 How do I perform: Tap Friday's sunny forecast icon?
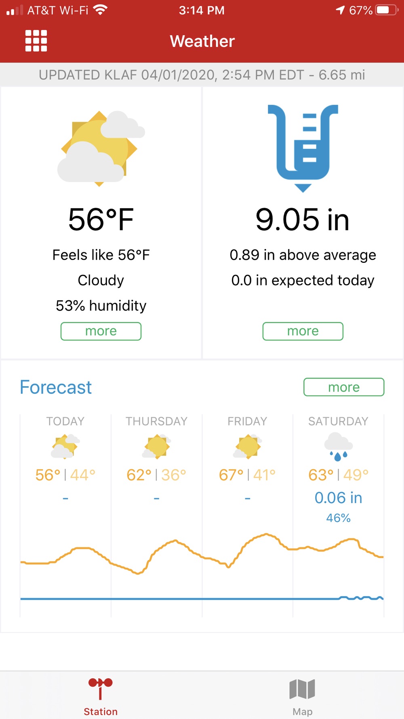pos(248,446)
